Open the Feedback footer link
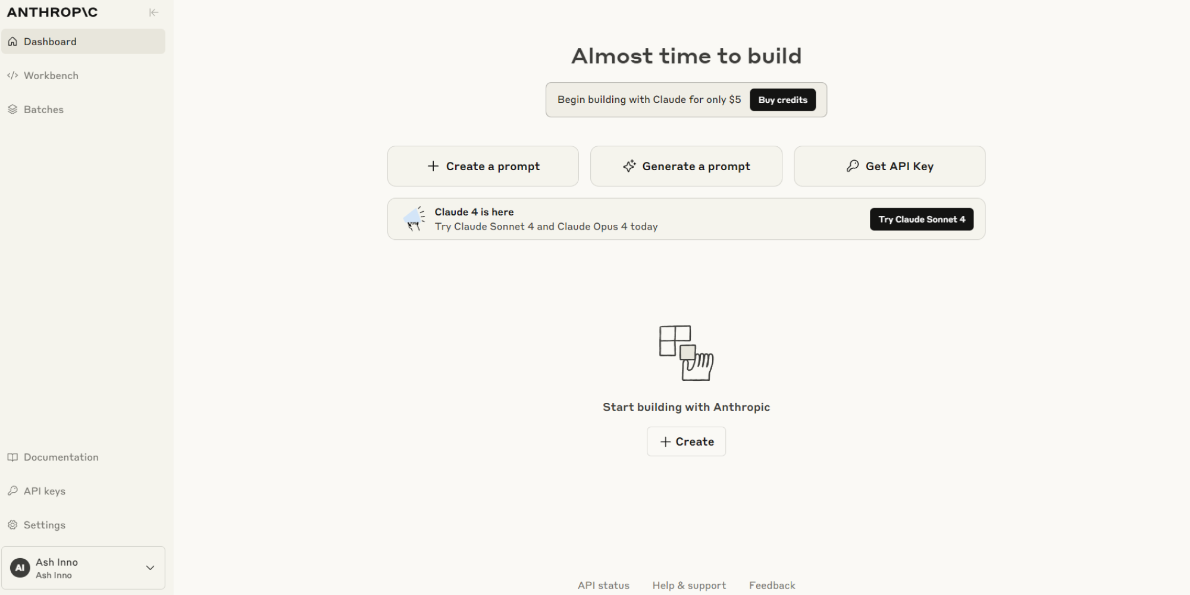This screenshot has width=1190, height=595. (x=772, y=585)
